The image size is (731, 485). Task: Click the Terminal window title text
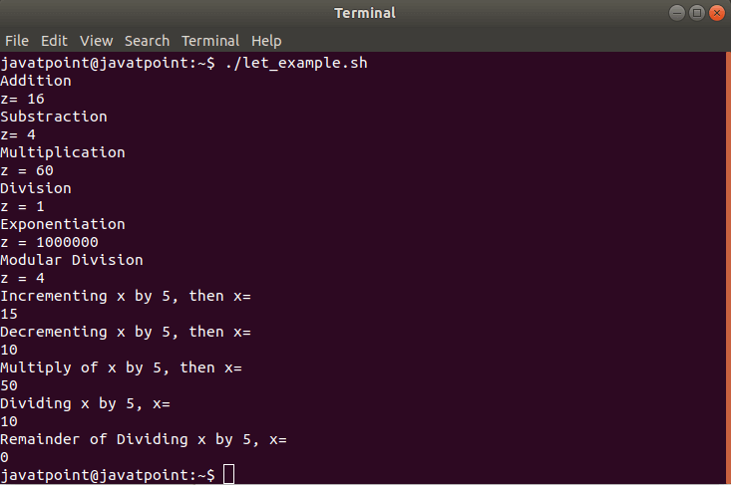click(365, 13)
